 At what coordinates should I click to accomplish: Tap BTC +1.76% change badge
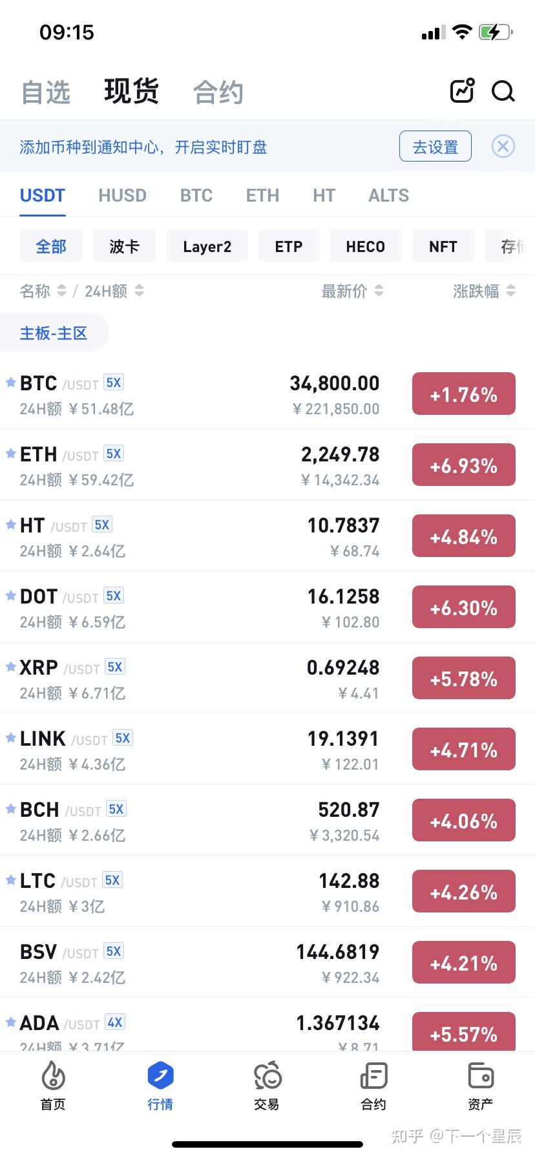pyautogui.click(x=464, y=394)
